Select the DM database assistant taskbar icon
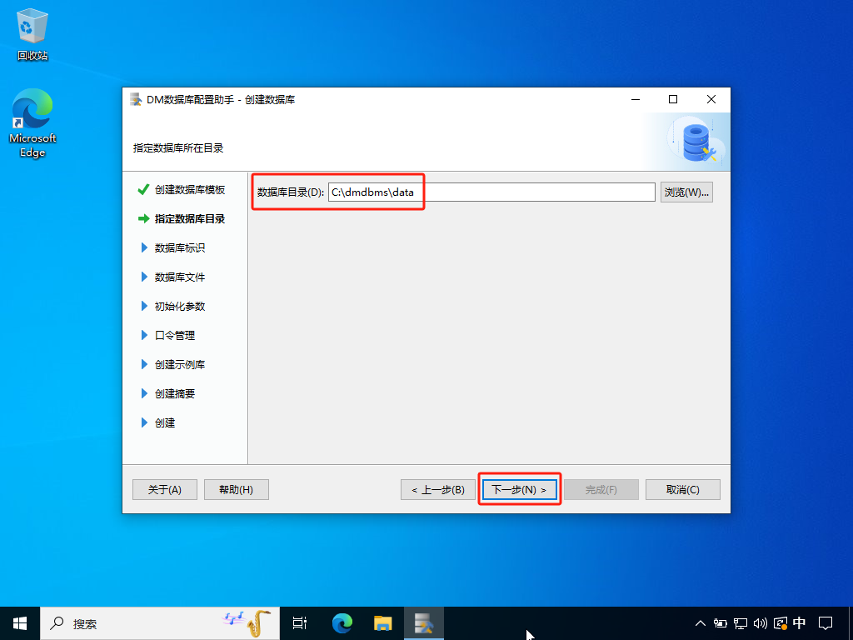This screenshot has width=853, height=640. [x=424, y=623]
